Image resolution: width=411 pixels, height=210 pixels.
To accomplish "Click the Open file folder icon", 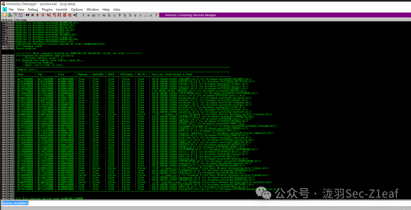I will 5,15.
